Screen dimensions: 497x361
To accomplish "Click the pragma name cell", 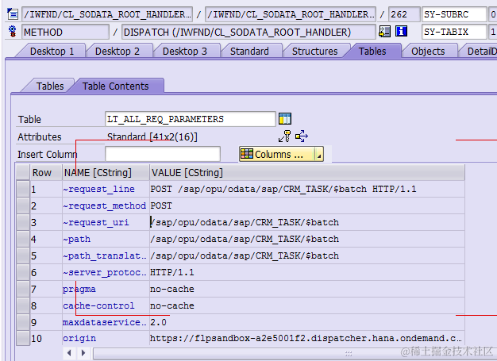I will (x=106, y=289).
